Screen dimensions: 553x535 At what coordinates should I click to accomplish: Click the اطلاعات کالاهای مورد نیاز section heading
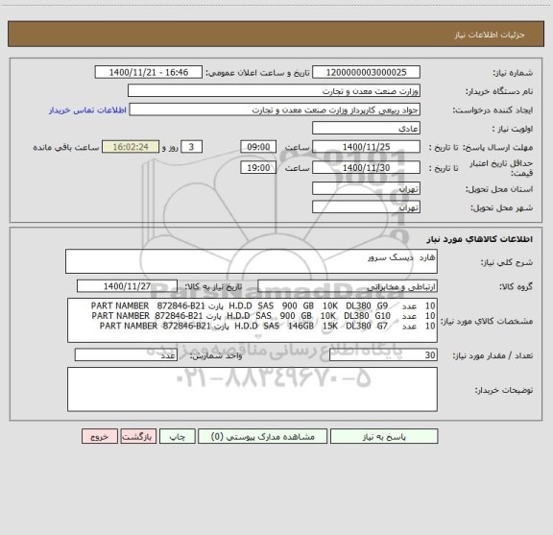(x=480, y=239)
